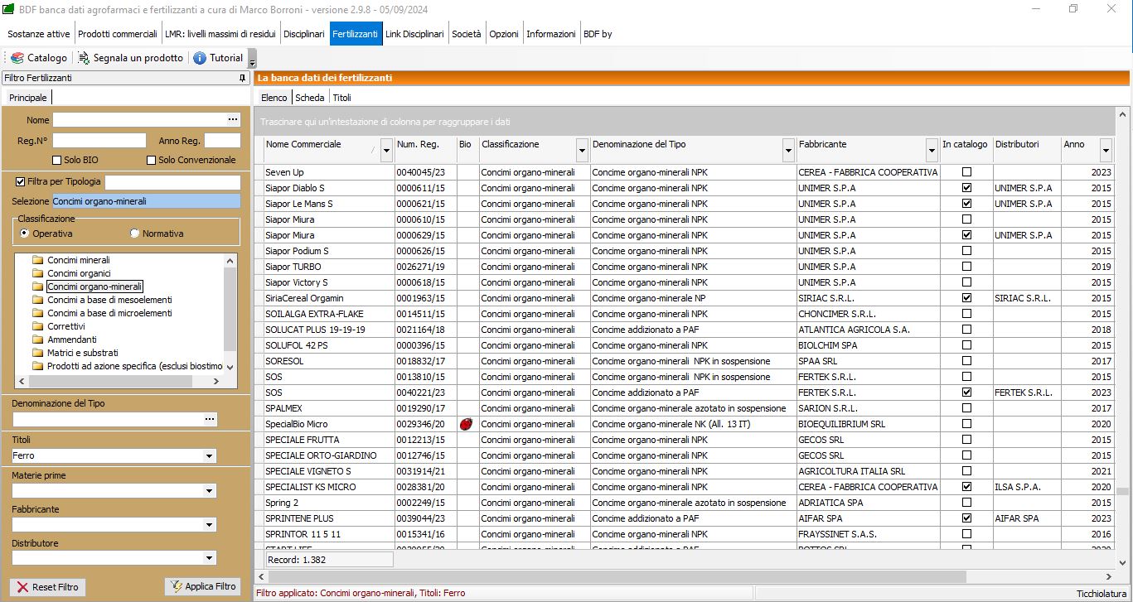1133x602 pixels.
Task: Click the ladybug Bio icon for SpecialBio Micro
Action: pyautogui.click(x=467, y=424)
